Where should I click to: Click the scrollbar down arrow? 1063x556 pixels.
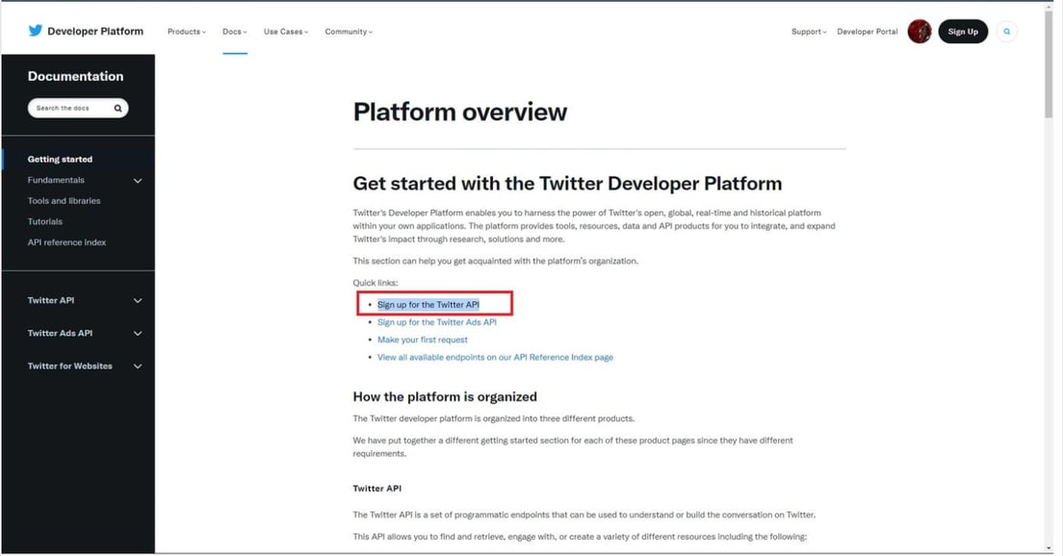pos(1049,548)
